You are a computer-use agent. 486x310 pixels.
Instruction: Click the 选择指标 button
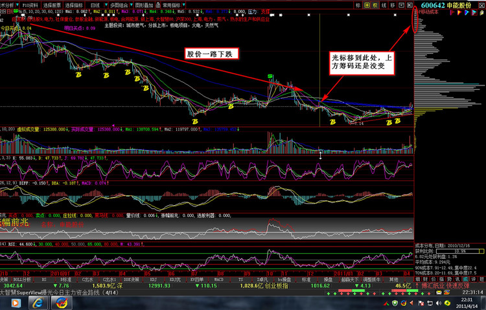(x=74, y=5)
